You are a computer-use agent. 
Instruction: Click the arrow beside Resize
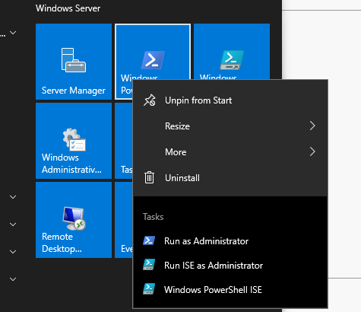pos(312,126)
